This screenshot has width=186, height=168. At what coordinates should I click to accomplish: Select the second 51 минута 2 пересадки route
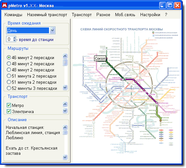(32, 82)
